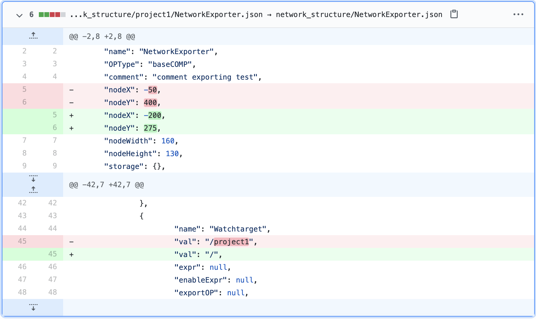Click the green diff stat squares
536x319 pixels.
(45, 14)
